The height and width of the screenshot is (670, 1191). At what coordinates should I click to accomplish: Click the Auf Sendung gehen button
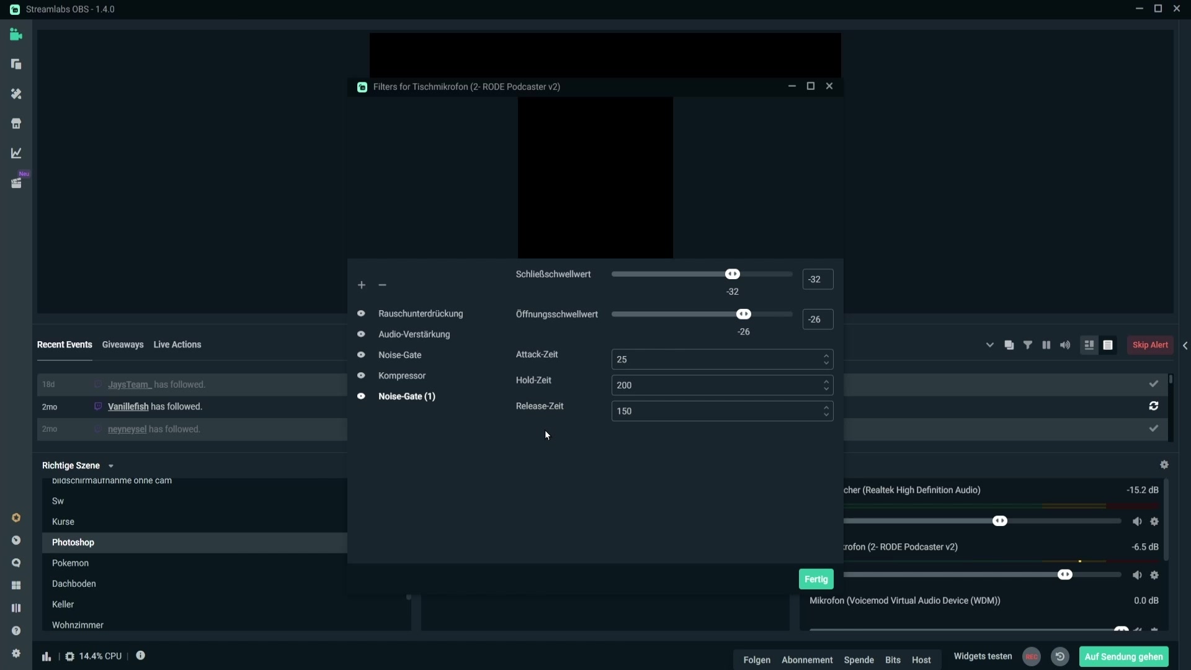pos(1123,656)
